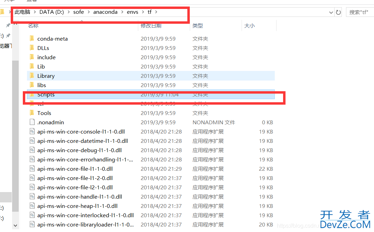Go to envs folder in breadcrumb

132,12
